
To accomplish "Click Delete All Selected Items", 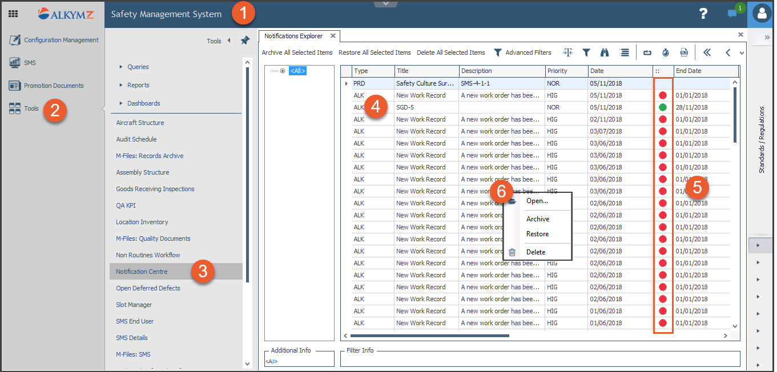I will pyautogui.click(x=451, y=52).
